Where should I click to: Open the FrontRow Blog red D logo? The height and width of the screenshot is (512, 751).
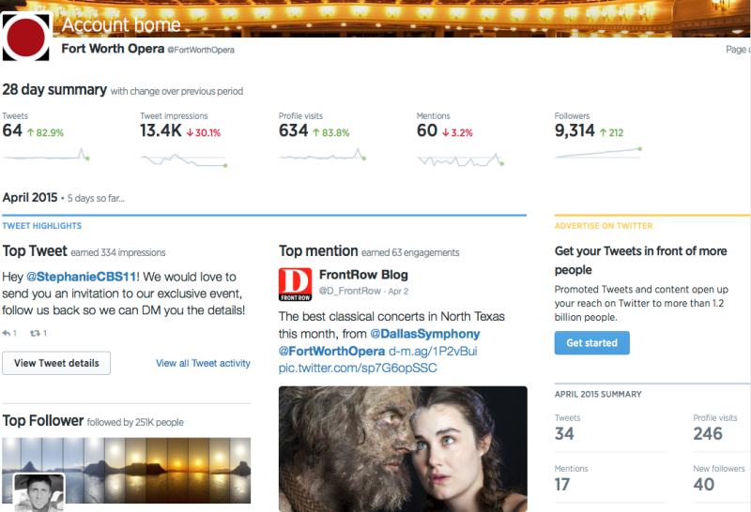(295, 284)
